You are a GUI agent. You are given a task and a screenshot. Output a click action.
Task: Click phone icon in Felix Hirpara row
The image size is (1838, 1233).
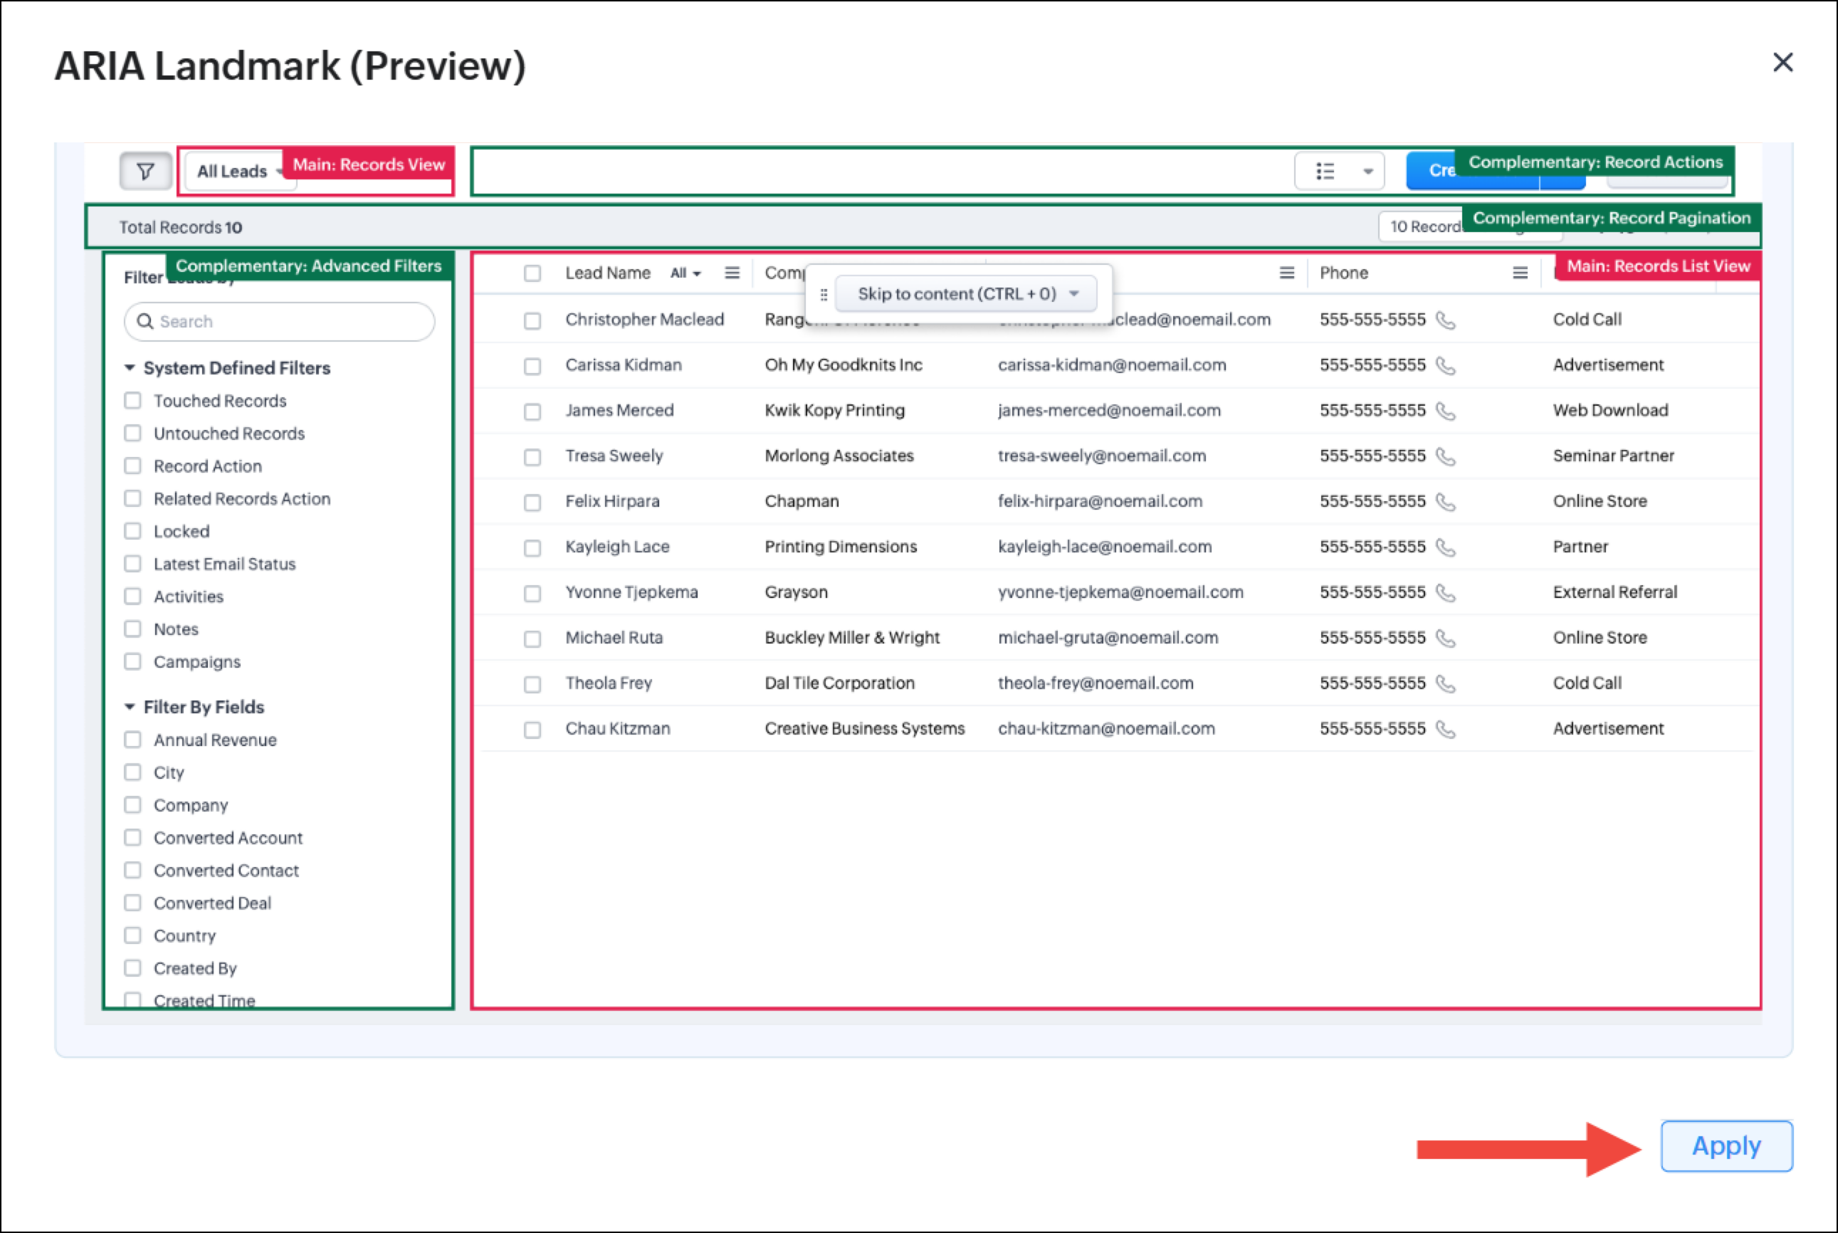1445,502
